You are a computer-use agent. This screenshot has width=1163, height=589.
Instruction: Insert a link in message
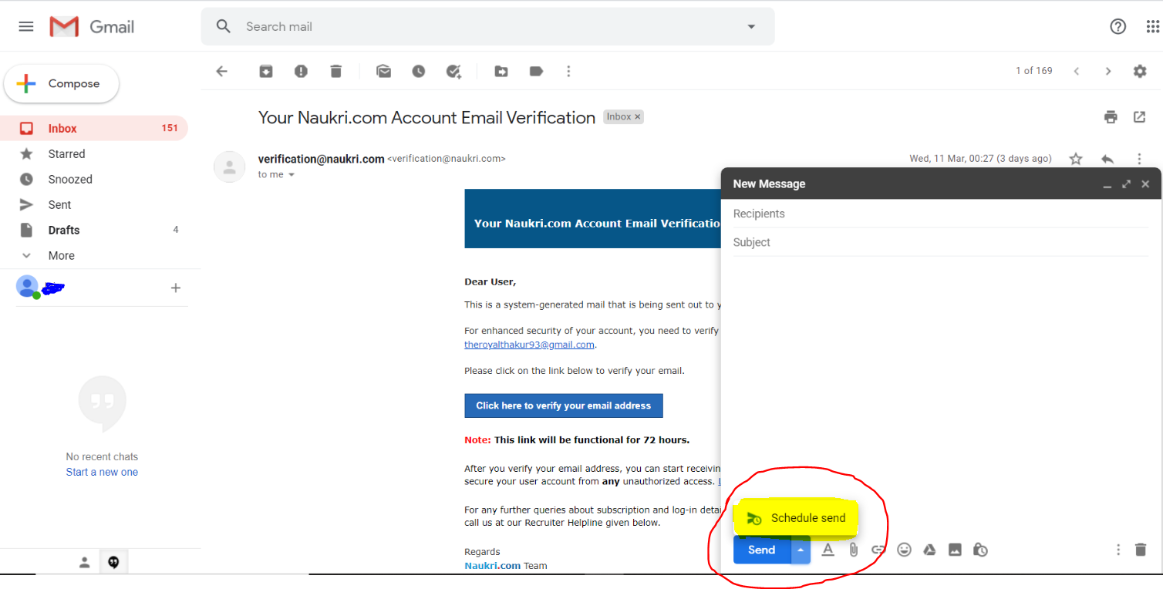pyautogui.click(x=878, y=550)
